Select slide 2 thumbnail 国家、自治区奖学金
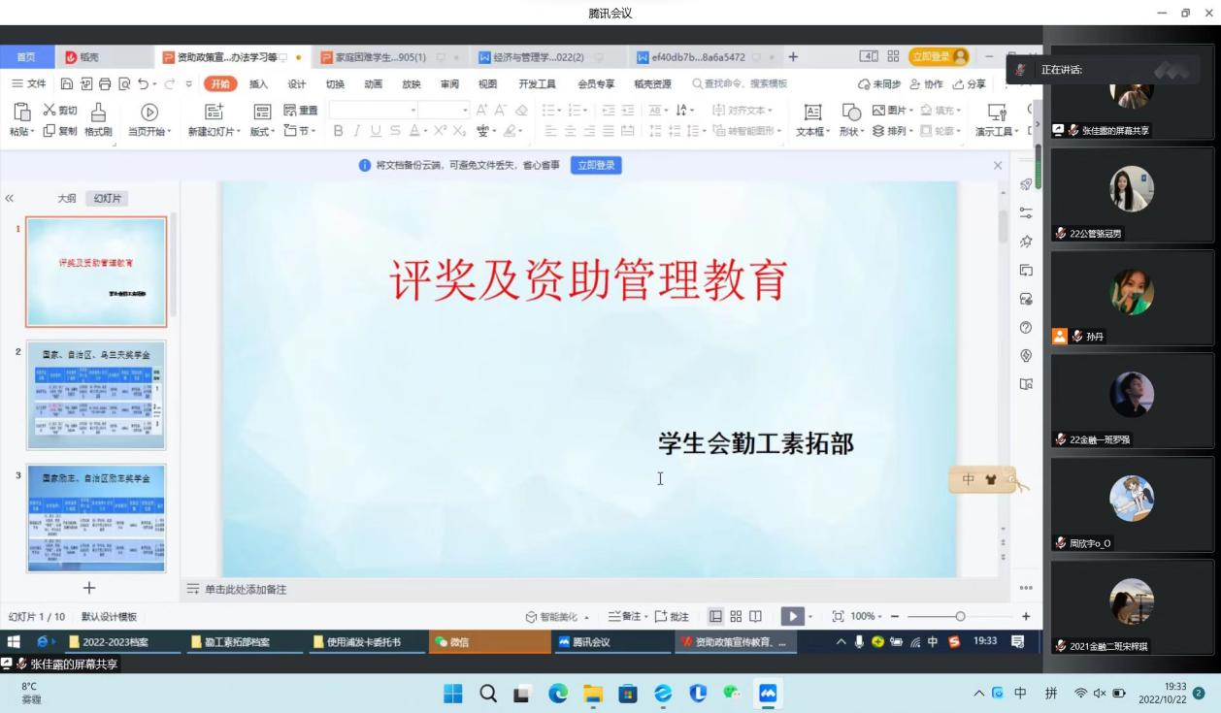The width and height of the screenshot is (1221, 713). (96, 394)
